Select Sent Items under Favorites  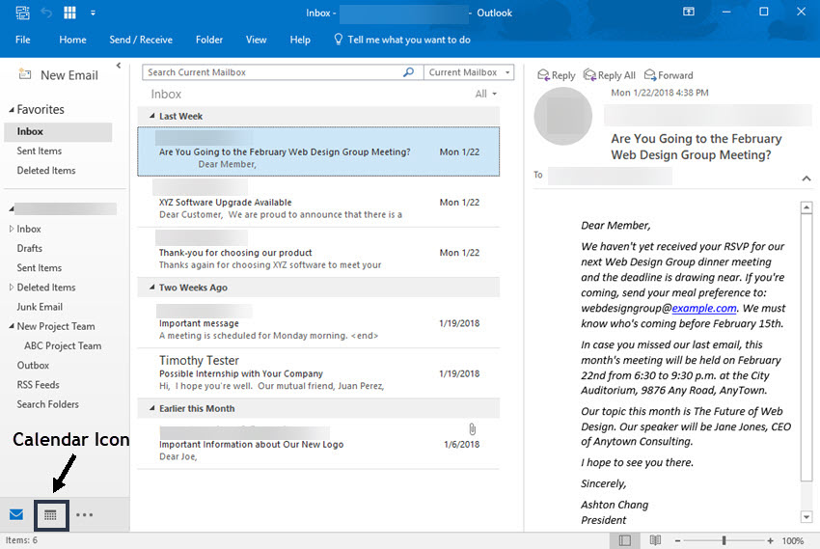click(x=40, y=151)
